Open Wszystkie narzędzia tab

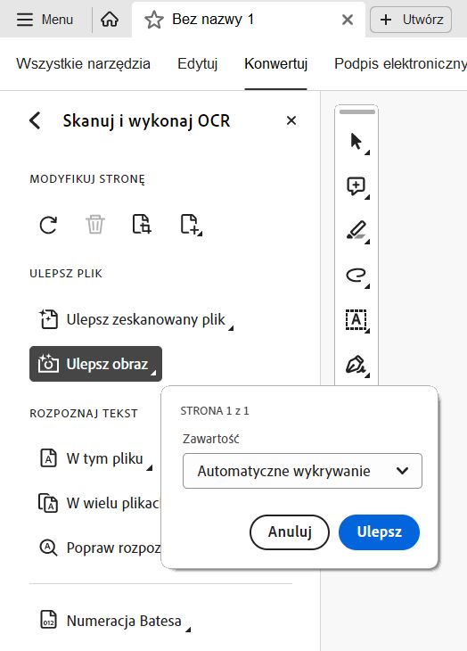pos(84,63)
